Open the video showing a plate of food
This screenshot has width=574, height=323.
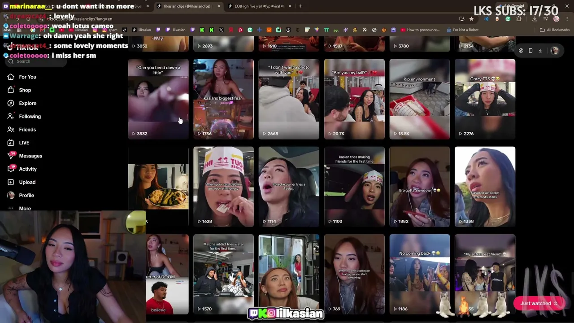tap(158, 187)
